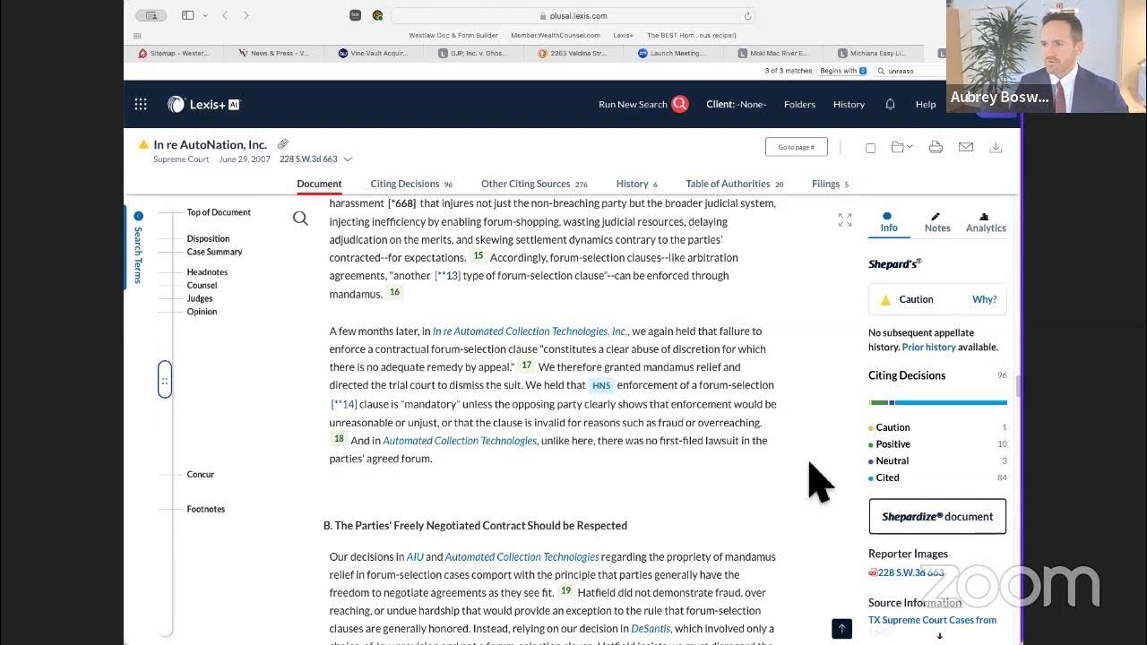Open the Other Citing Sources tab

coord(534,184)
